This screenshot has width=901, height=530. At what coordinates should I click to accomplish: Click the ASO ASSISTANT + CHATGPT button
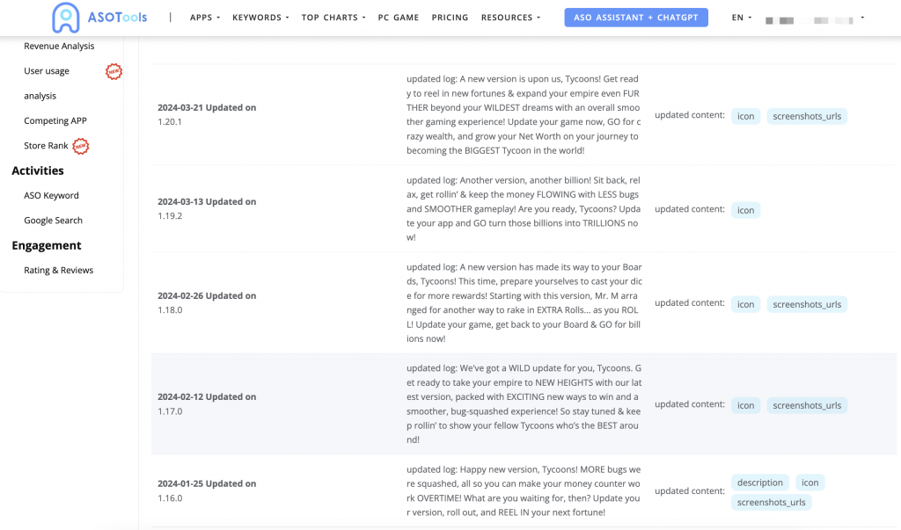[636, 18]
